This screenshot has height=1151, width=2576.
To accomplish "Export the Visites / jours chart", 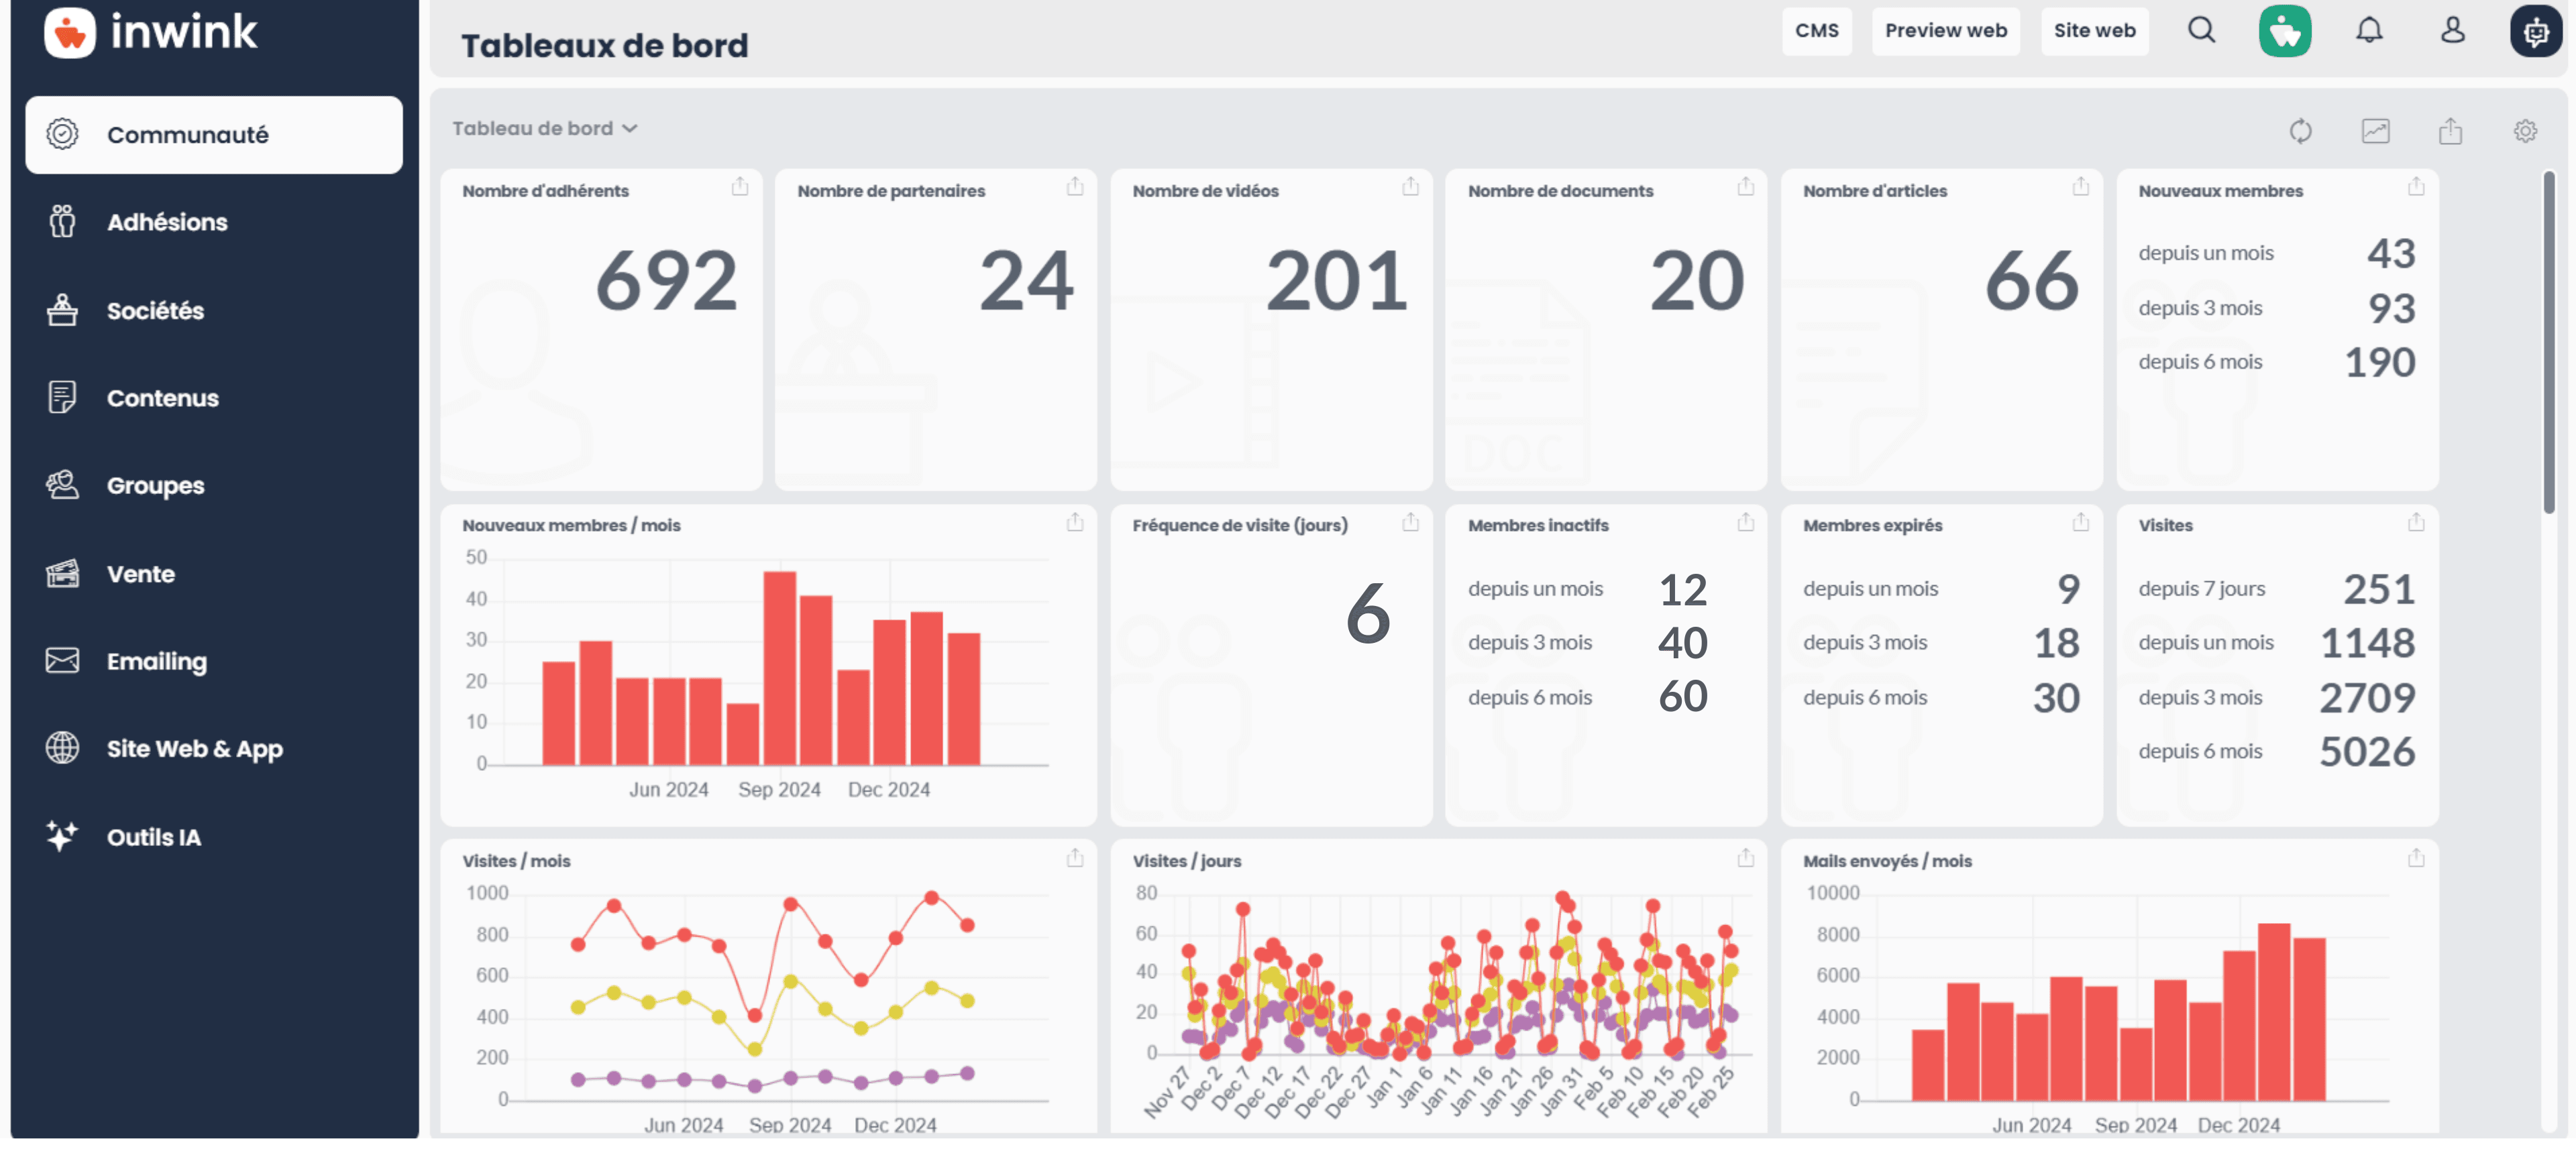I will pos(1745,857).
